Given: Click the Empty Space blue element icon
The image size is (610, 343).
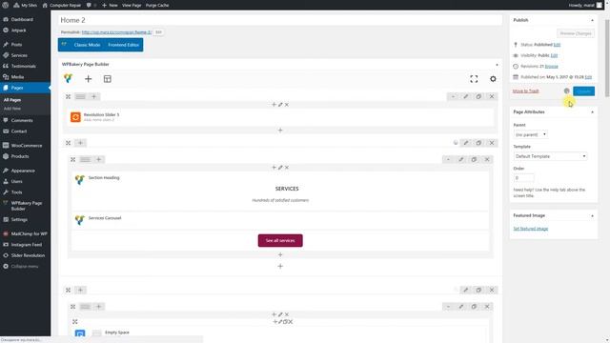Looking at the screenshot, I should click(80, 334).
